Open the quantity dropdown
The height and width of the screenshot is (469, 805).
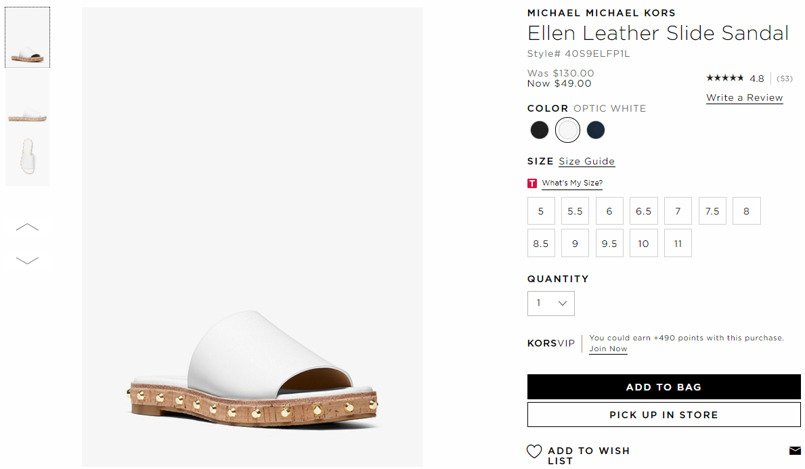coord(551,303)
